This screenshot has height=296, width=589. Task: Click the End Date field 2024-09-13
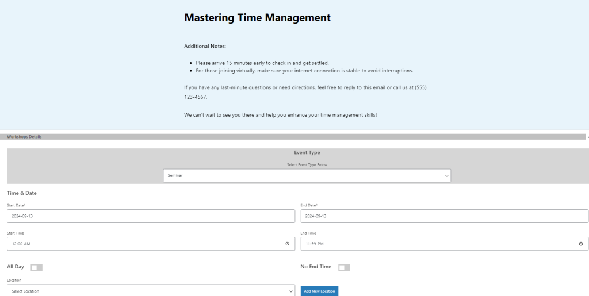[x=445, y=216]
